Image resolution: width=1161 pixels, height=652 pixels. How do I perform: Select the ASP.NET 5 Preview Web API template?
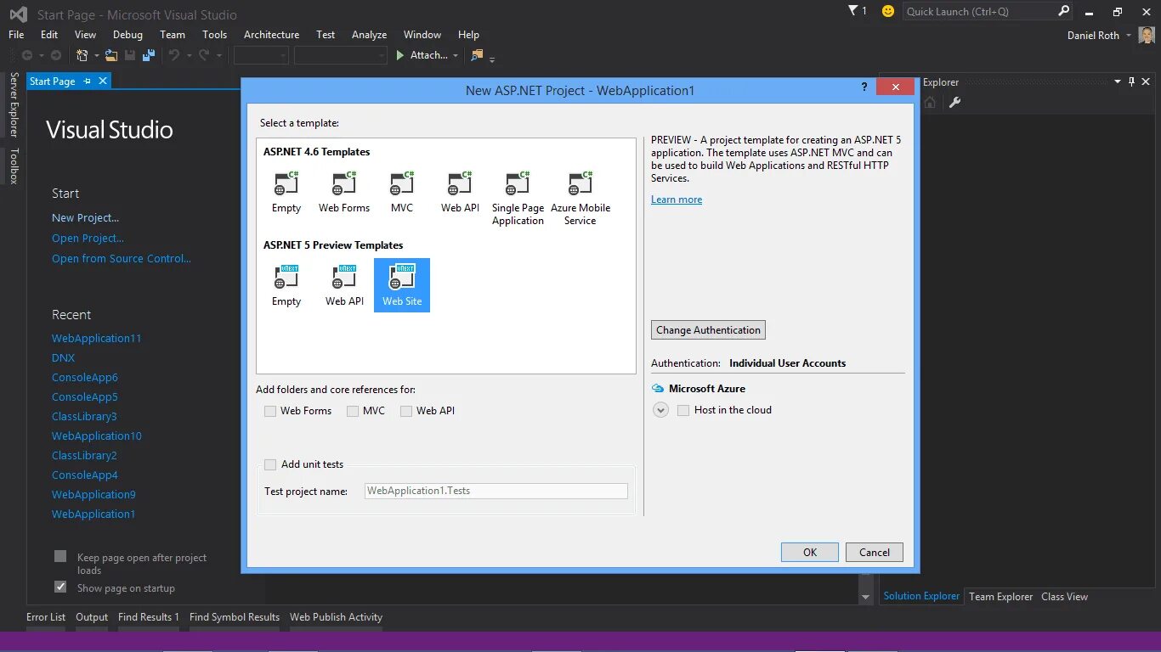coord(344,285)
